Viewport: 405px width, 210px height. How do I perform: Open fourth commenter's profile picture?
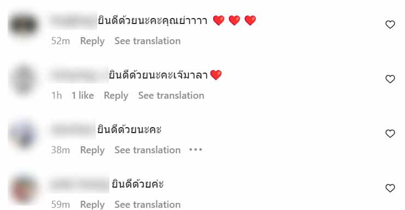(x=24, y=189)
